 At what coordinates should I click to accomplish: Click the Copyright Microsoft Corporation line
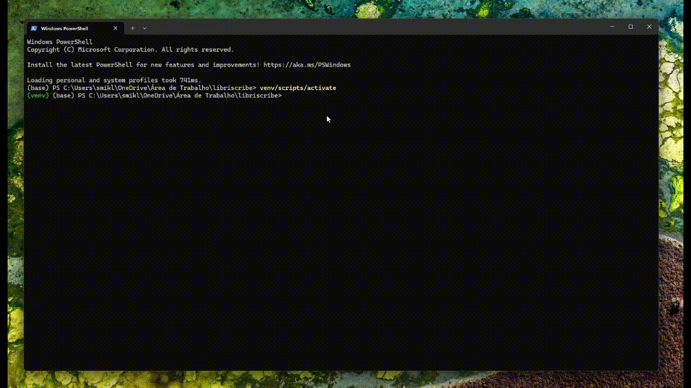tap(131, 50)
